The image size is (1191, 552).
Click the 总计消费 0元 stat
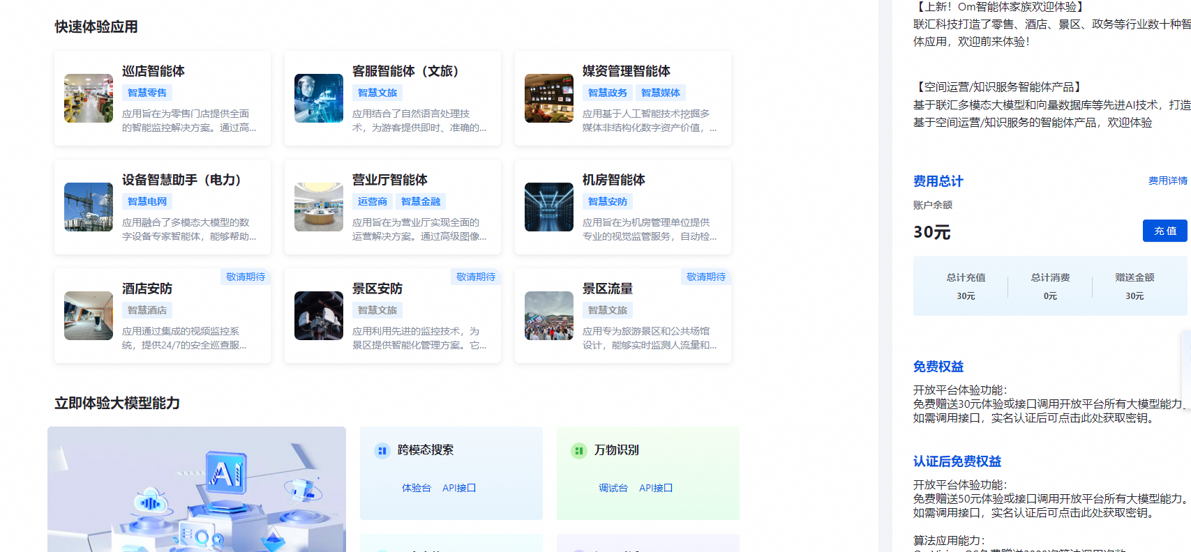1050,286
